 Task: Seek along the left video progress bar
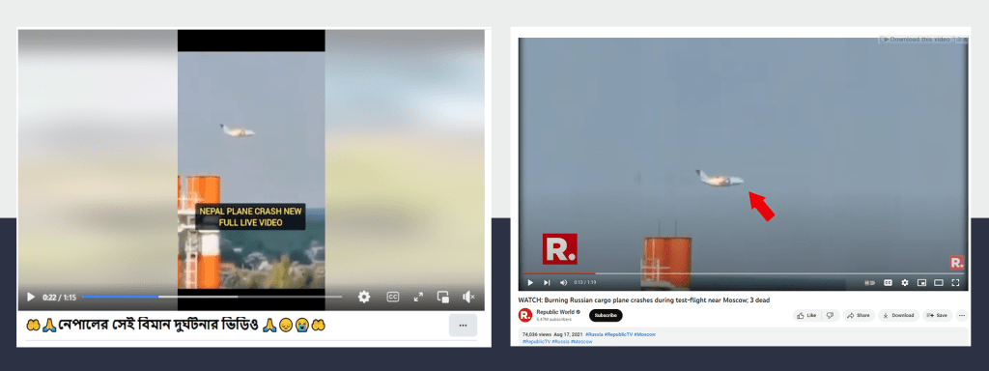pyautogui.click(x=212, y=297)
